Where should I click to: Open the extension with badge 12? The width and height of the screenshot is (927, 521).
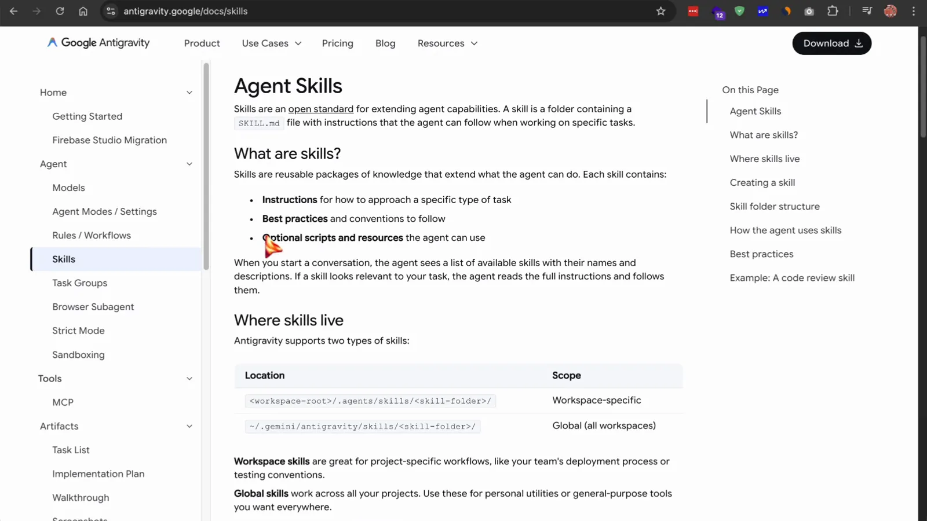[x=717, y=12]
